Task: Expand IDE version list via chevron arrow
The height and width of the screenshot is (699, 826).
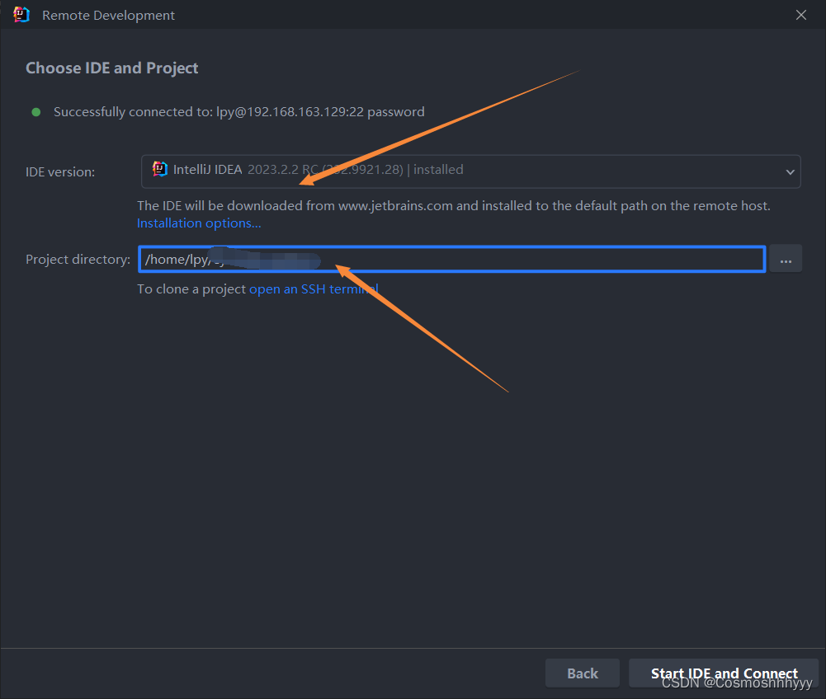Action: (x=790, y=171)
